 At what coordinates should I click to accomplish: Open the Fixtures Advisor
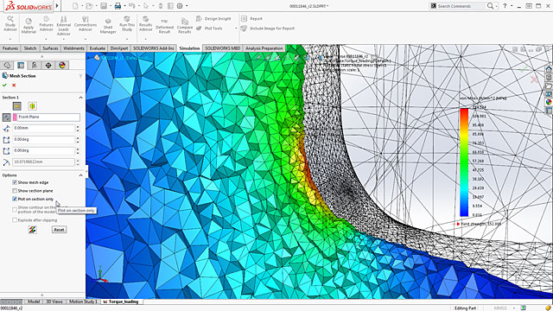46,23
